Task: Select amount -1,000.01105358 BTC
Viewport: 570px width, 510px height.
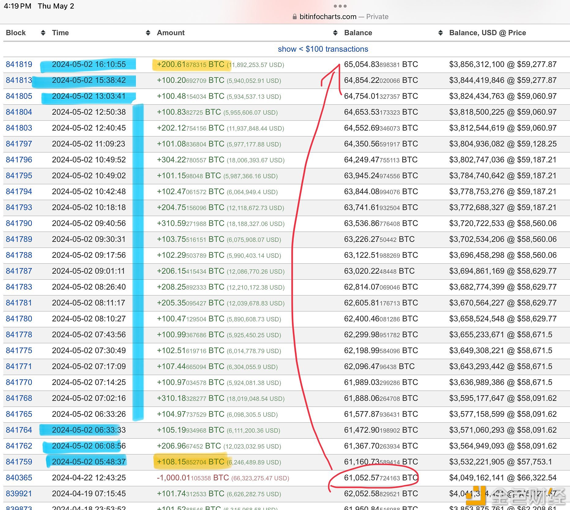Action: point(193,478)
